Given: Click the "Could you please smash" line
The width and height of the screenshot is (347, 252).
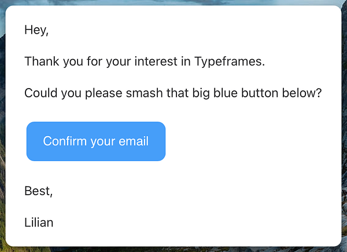Looking at the screenshot, I should (x=173, y=93).
